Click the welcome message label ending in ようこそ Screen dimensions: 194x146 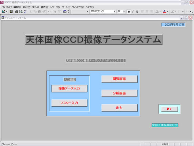96,61
